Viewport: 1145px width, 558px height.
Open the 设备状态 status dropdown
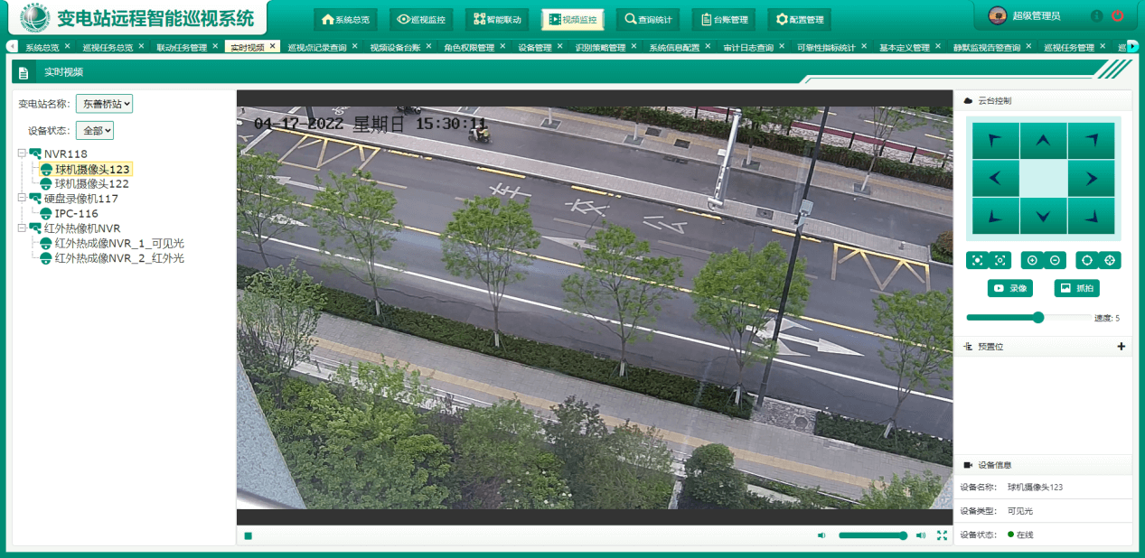click(95, 131)
